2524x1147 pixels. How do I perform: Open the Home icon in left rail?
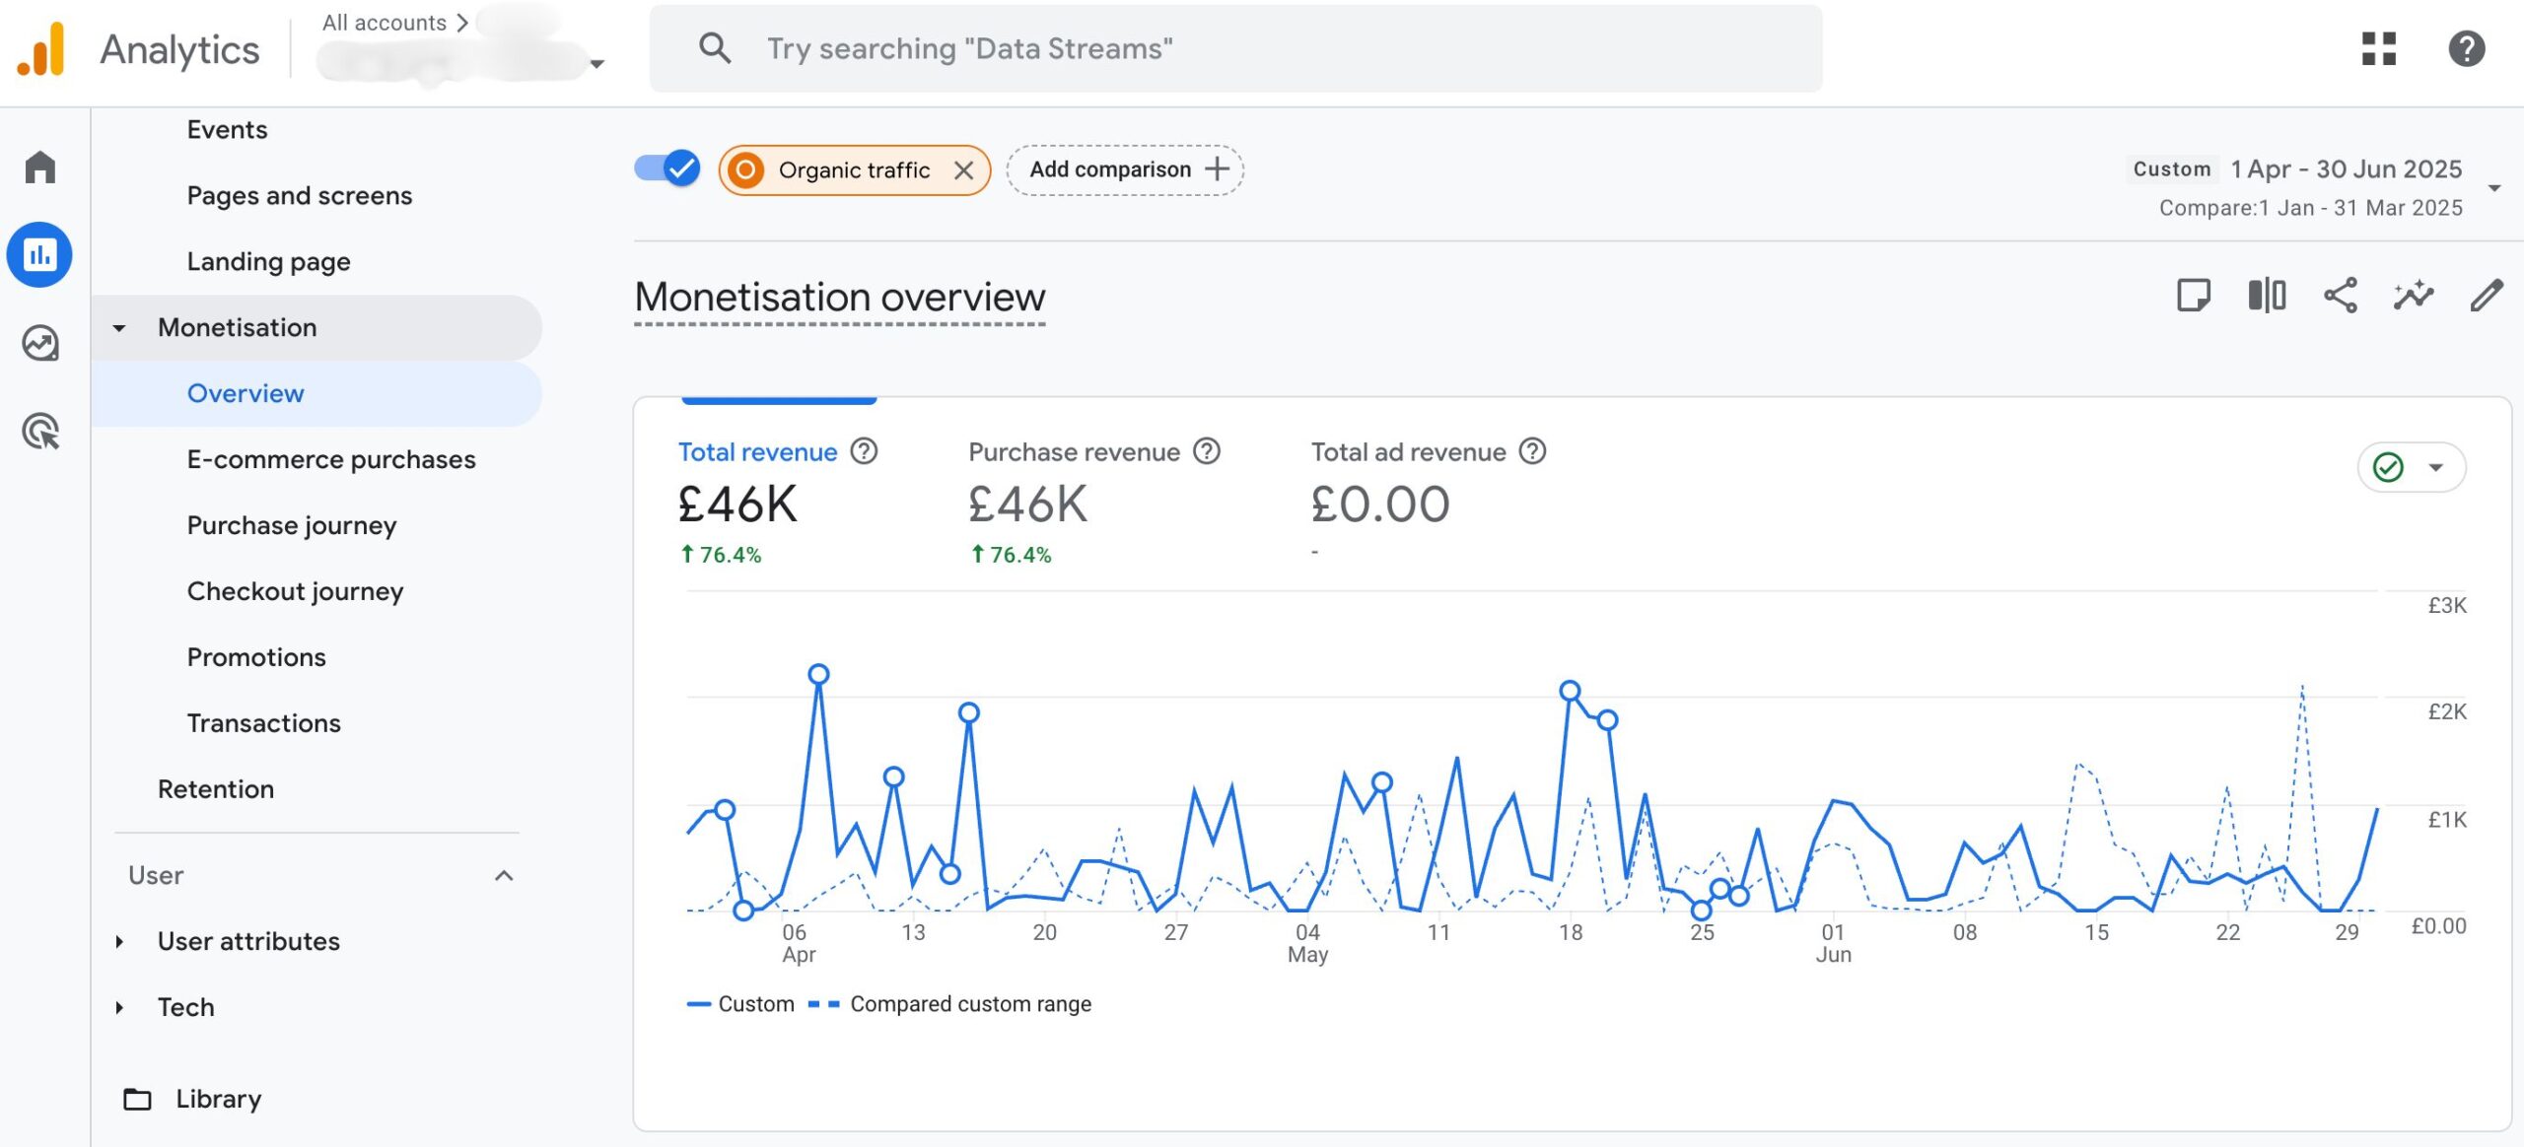[40, 167]
